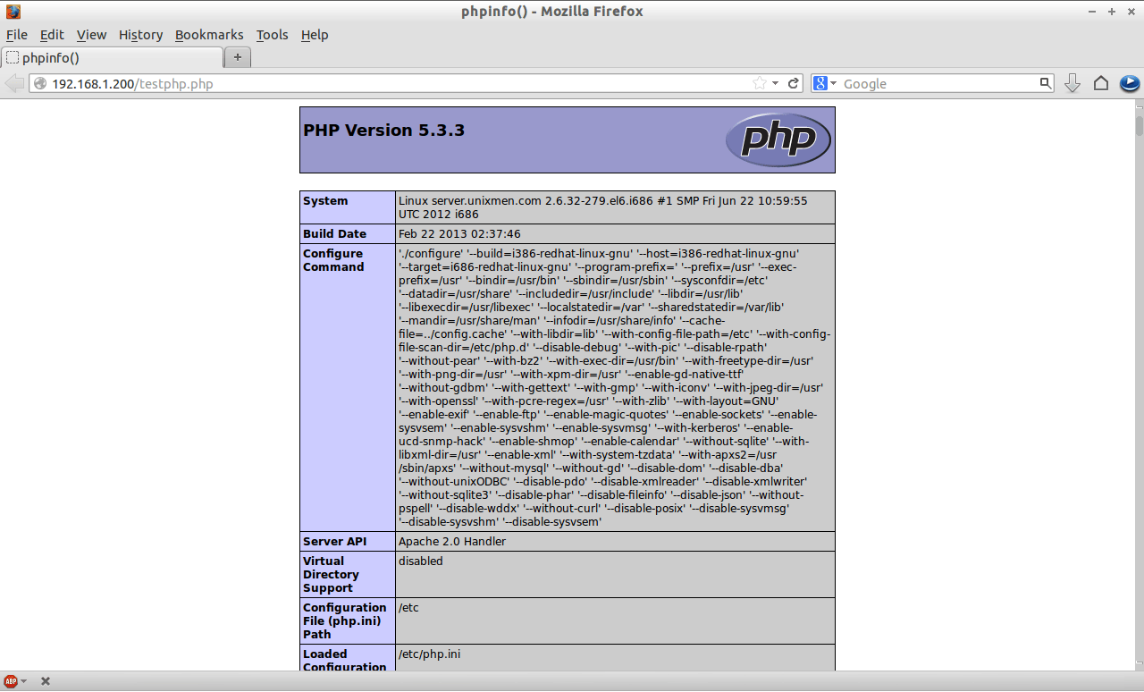This screenshot has height=692, width=1144.
Task: Open the Downloads arrow icon
Action: point(1072,83)
